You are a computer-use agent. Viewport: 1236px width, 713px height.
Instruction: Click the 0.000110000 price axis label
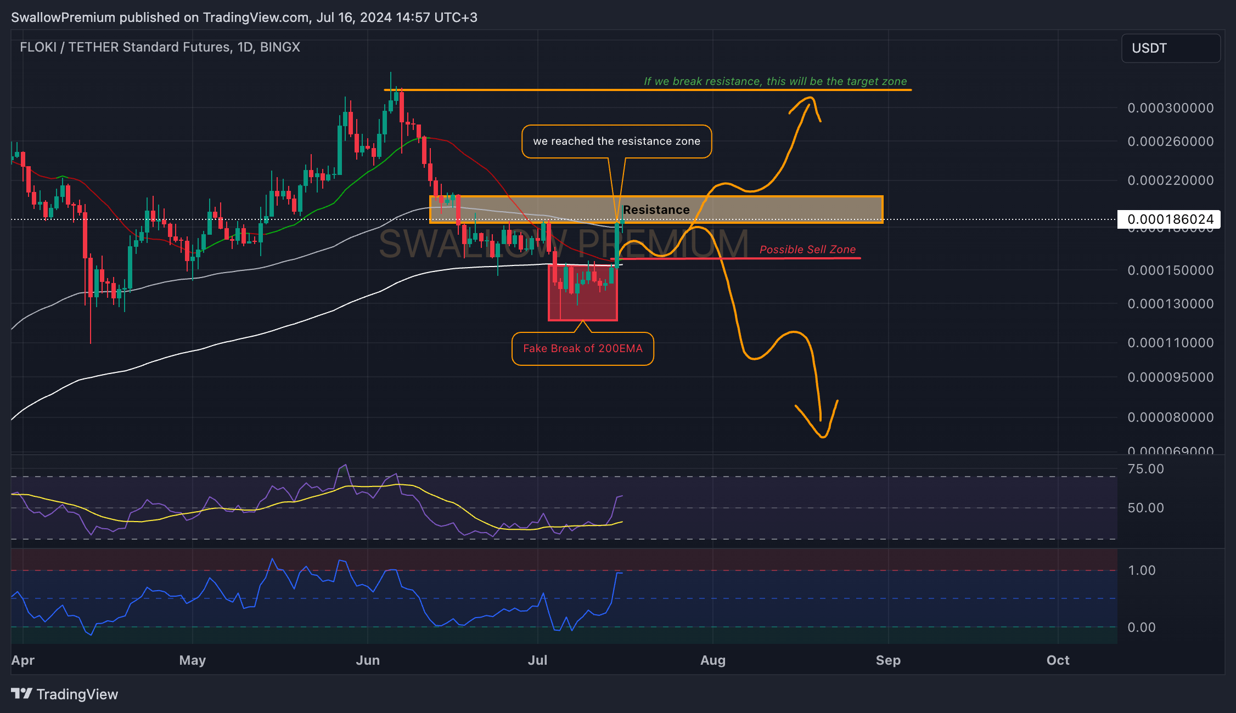pyautogui.click(x=1171, y=343)
